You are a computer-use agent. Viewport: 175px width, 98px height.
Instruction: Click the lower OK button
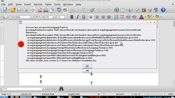[87, 71]
